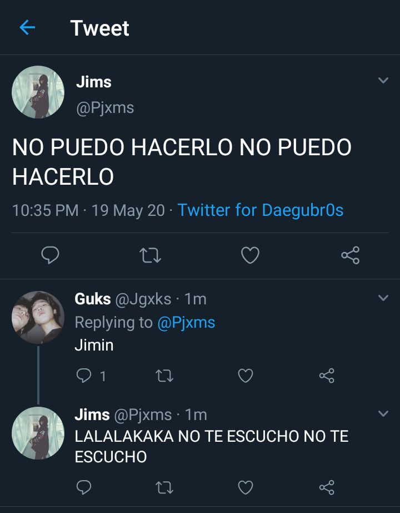Screen dimensions: 400x513
Task: Open reply thread on Guks' tweet
Action: click(91, 376)
